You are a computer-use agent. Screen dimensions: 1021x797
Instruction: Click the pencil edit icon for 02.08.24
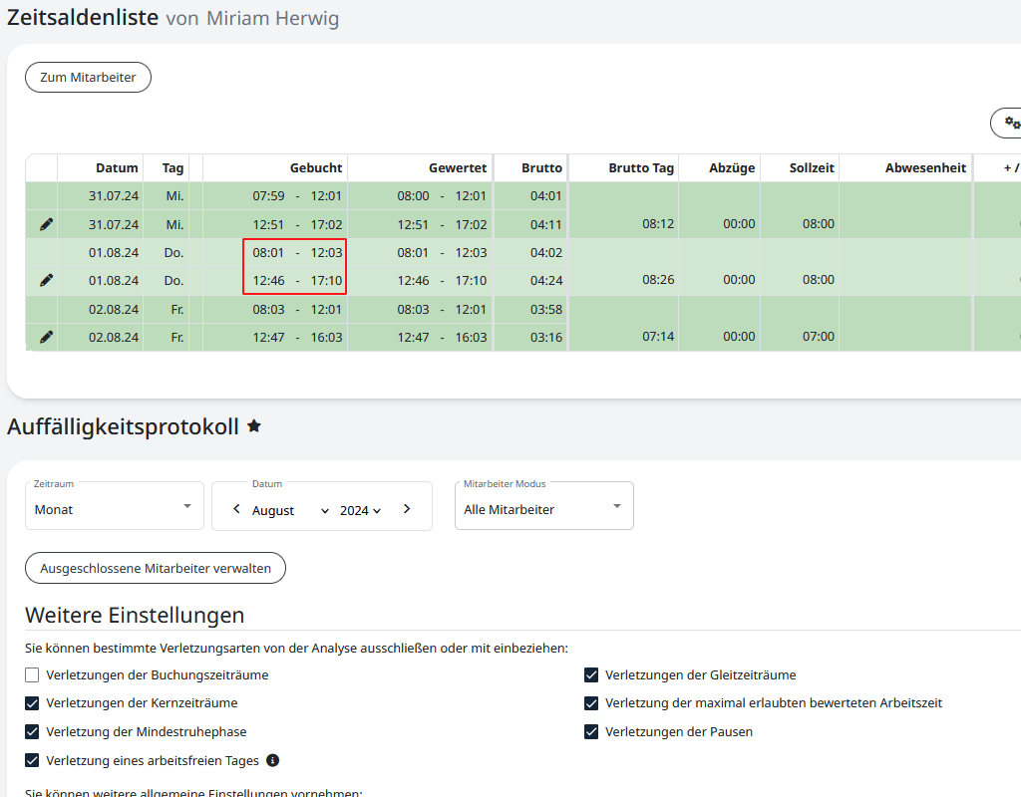tap(46, 337)
